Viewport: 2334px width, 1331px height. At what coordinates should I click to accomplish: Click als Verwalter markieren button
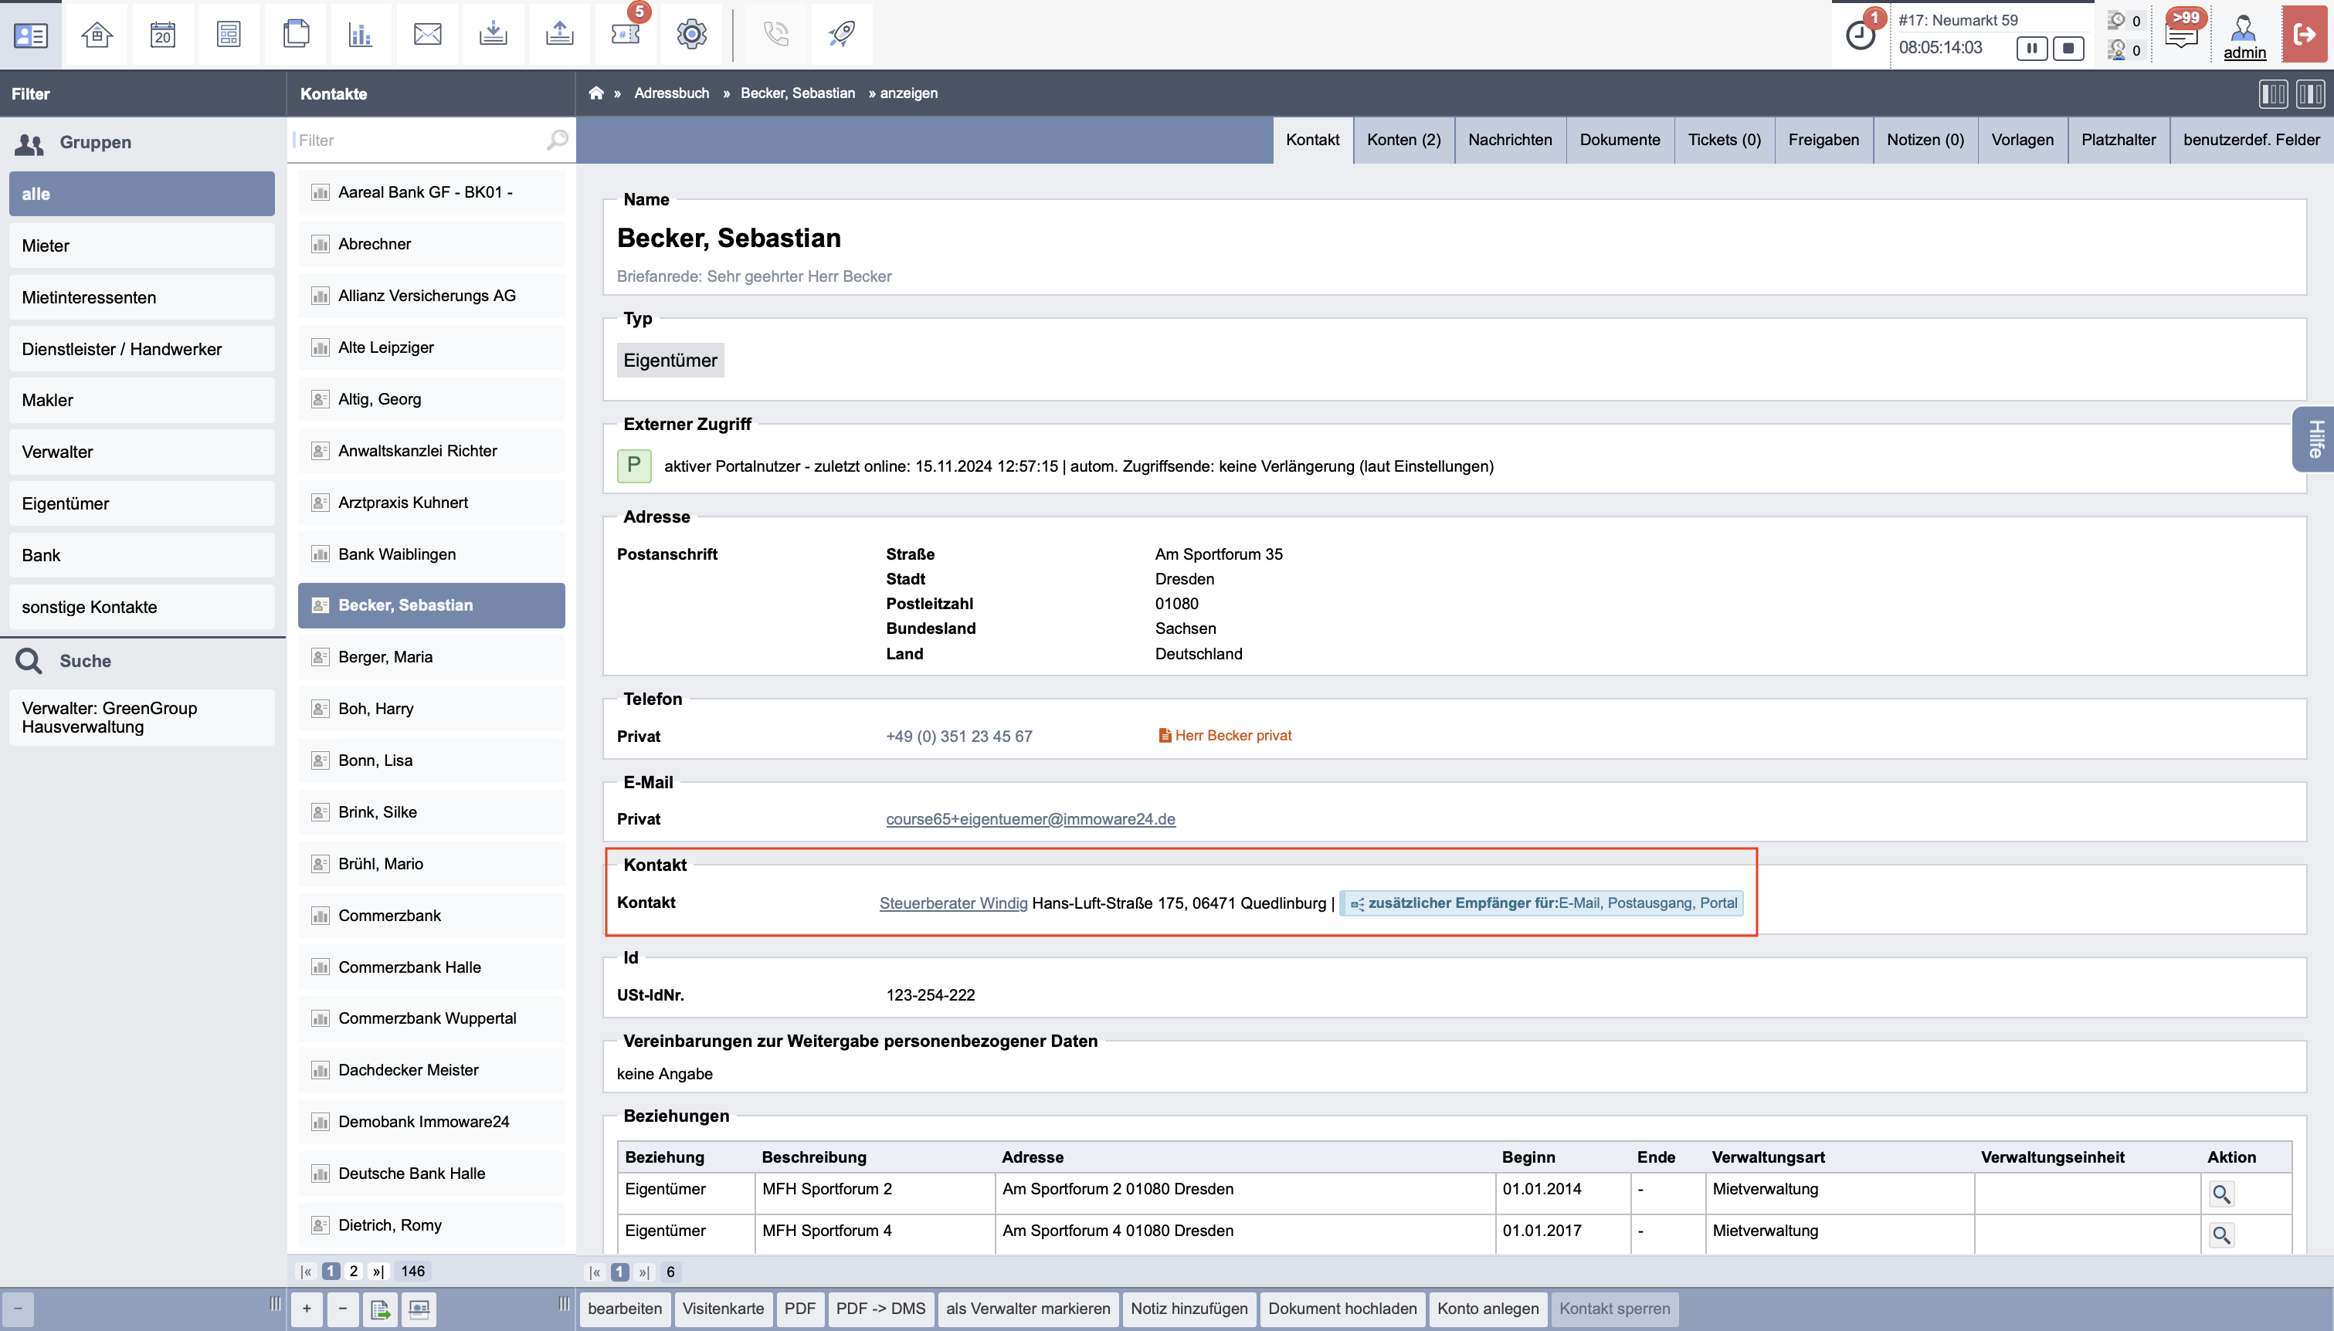[1027, 1308]
